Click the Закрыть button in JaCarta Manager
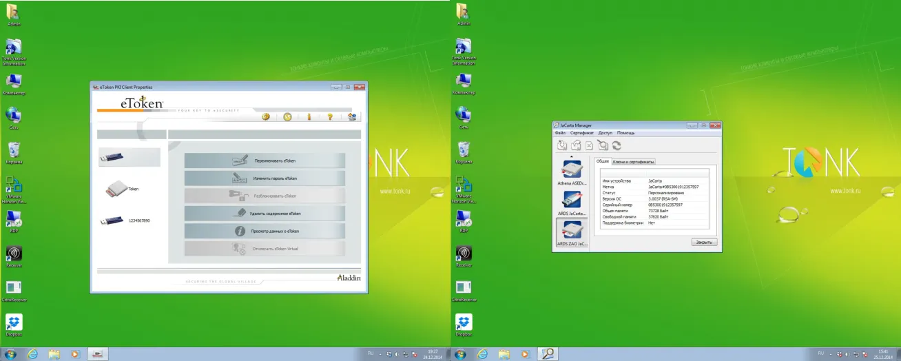901x361 pixels. pyautogui.click(x=704, y=243)
